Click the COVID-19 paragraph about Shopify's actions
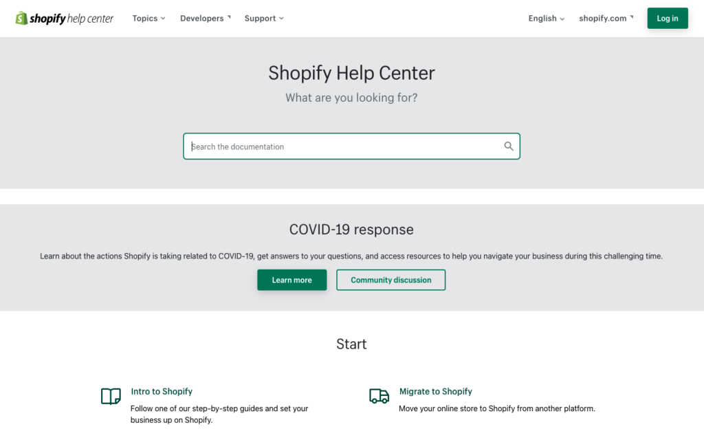The image size is (704, 440). click(351, 256)
